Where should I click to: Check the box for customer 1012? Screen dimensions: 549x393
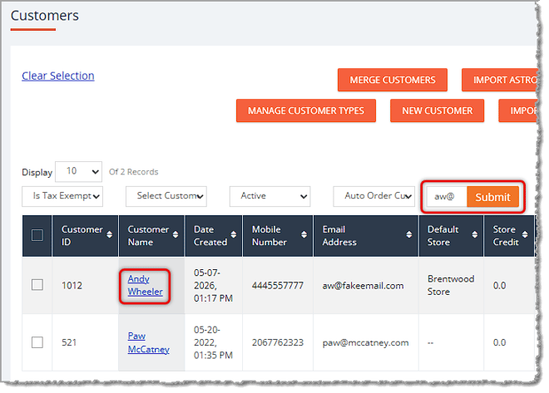(x=37, y=285)
